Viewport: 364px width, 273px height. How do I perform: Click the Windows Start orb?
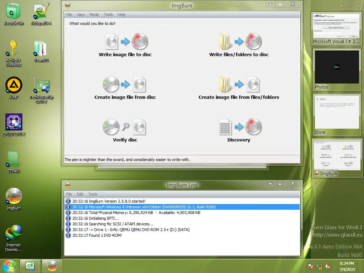tap(9, 266)
